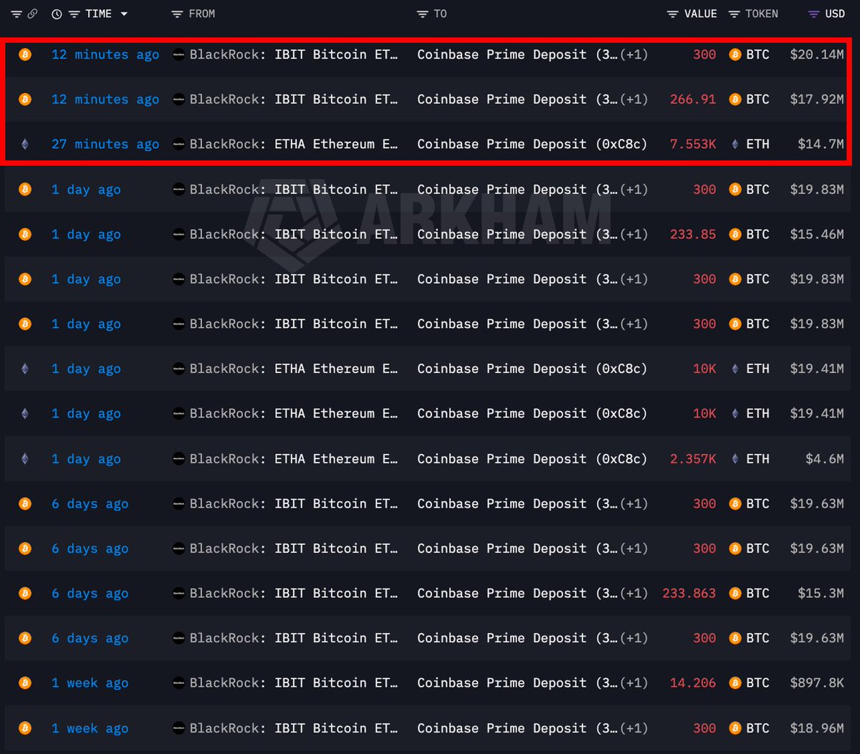This screenshot has width=860, height=754.
Task: Open Coinbase Prime Deposit in the $17.92M row
Action: click(517, 100)
